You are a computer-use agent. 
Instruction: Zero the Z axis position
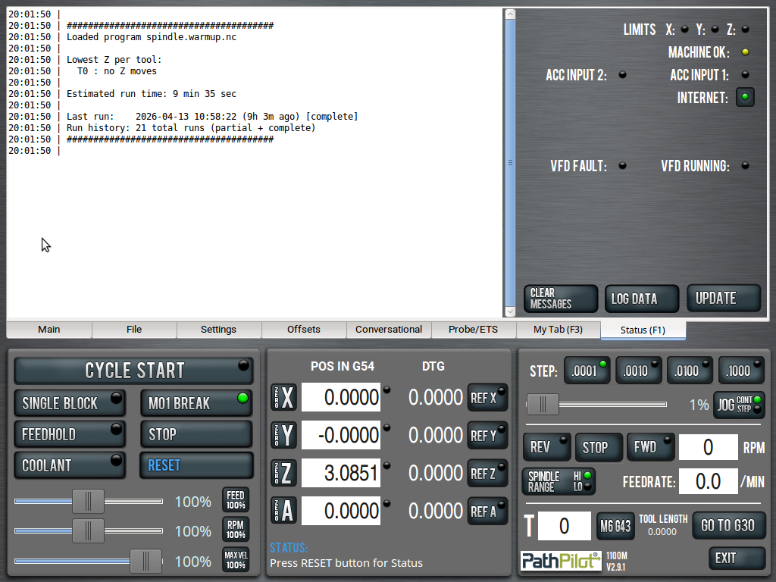pyautogui.click(x=284, y=473)
